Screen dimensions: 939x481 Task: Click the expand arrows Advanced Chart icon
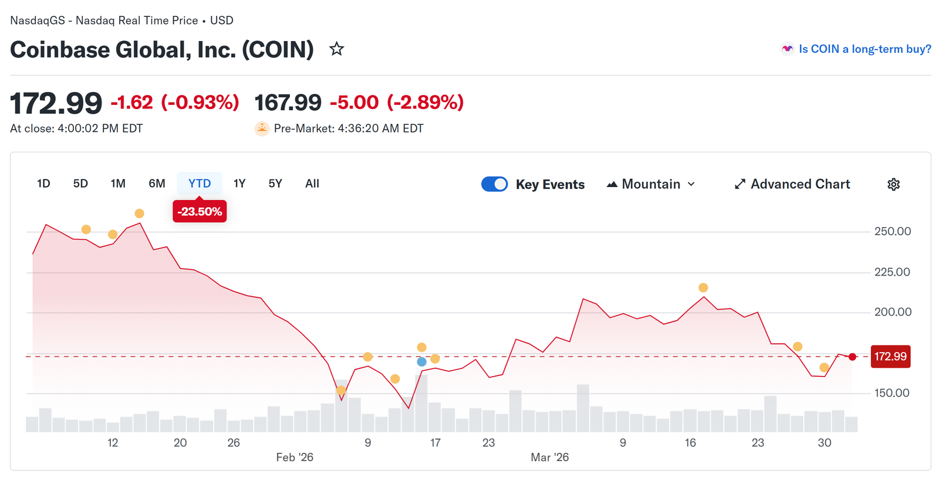[740, 184]
